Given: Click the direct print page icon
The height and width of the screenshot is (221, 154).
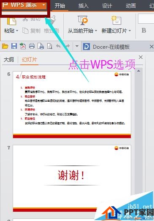Looking at the screenshot, I should tap(41, 46).
